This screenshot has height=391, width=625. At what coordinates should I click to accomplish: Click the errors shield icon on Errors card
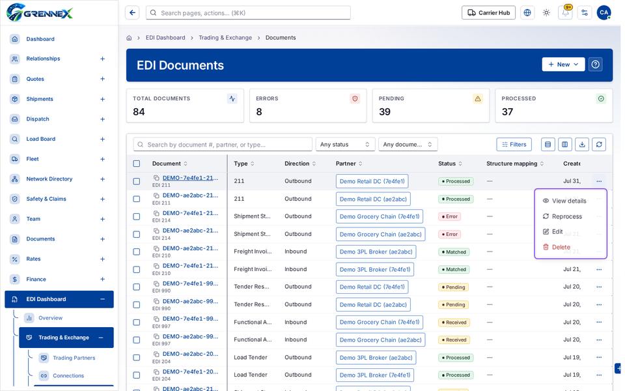click(x=355, y=98)
